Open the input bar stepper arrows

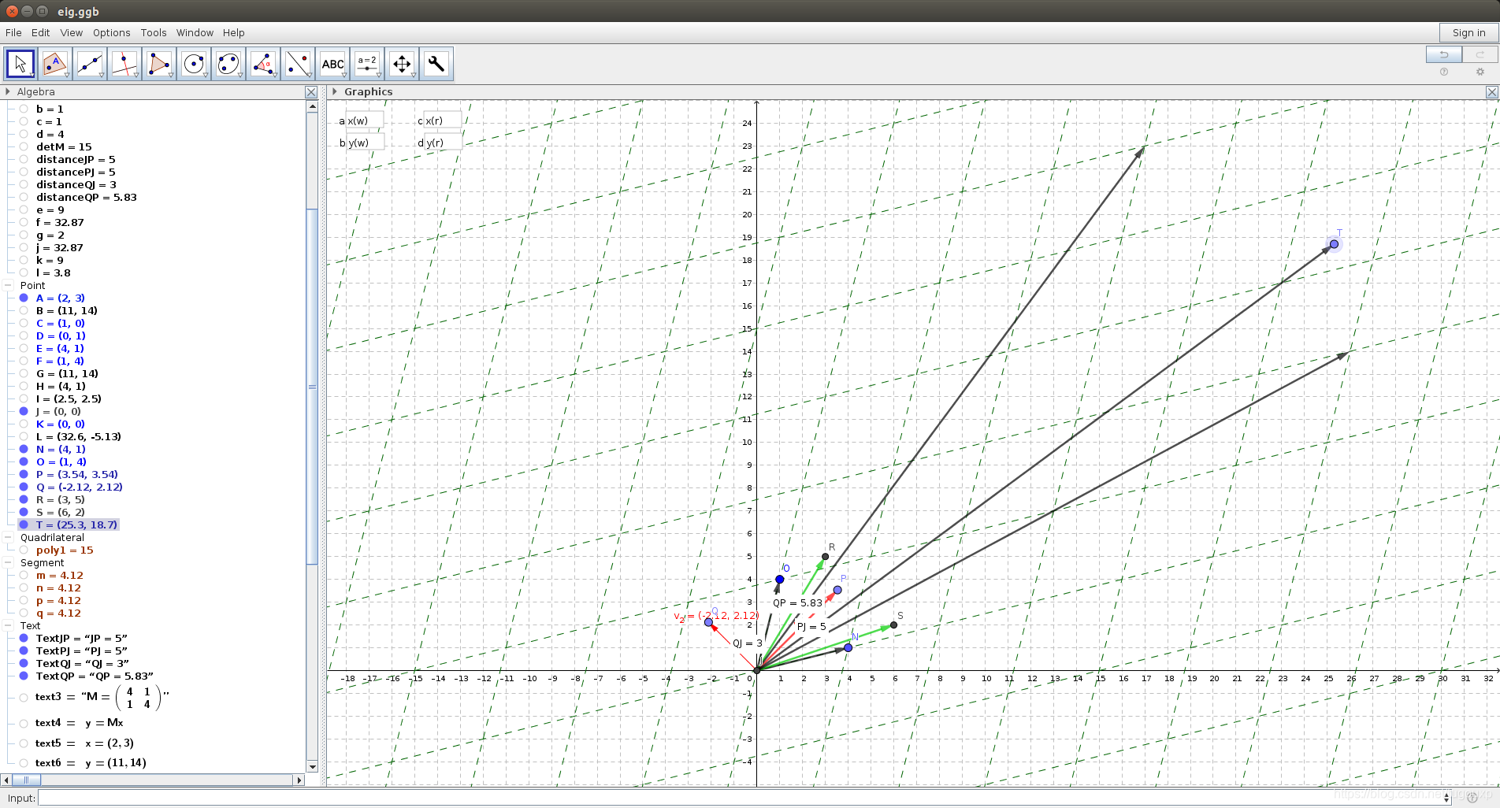(x=1446, y=799)
